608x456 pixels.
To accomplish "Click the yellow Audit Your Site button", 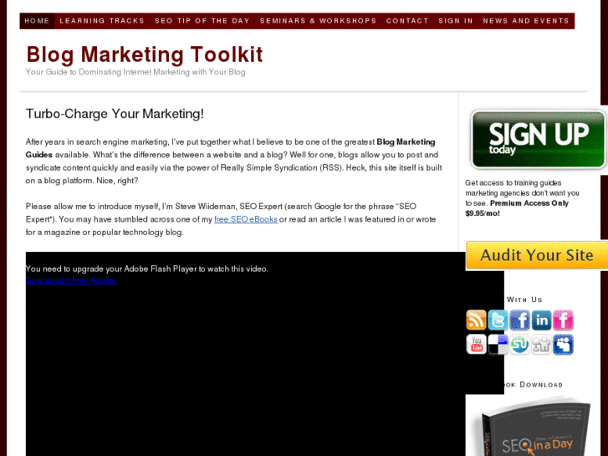I will pyautogui.click(x=537, y=255).
